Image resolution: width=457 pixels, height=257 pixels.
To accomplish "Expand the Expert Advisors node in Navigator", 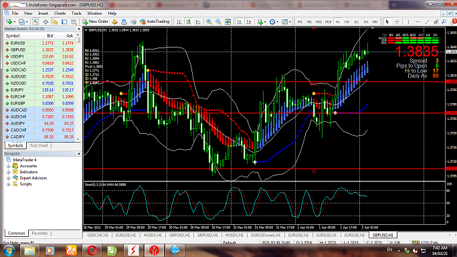I will (x=9, y=178).
